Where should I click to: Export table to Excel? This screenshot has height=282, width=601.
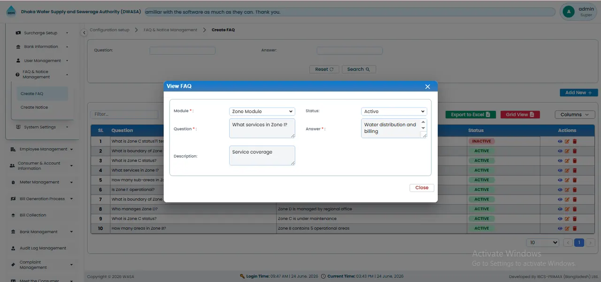[x=470, y=114]
